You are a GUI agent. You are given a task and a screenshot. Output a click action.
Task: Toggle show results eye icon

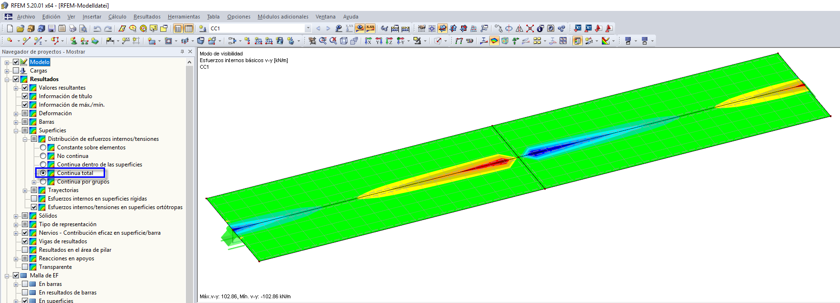(360, 28)
